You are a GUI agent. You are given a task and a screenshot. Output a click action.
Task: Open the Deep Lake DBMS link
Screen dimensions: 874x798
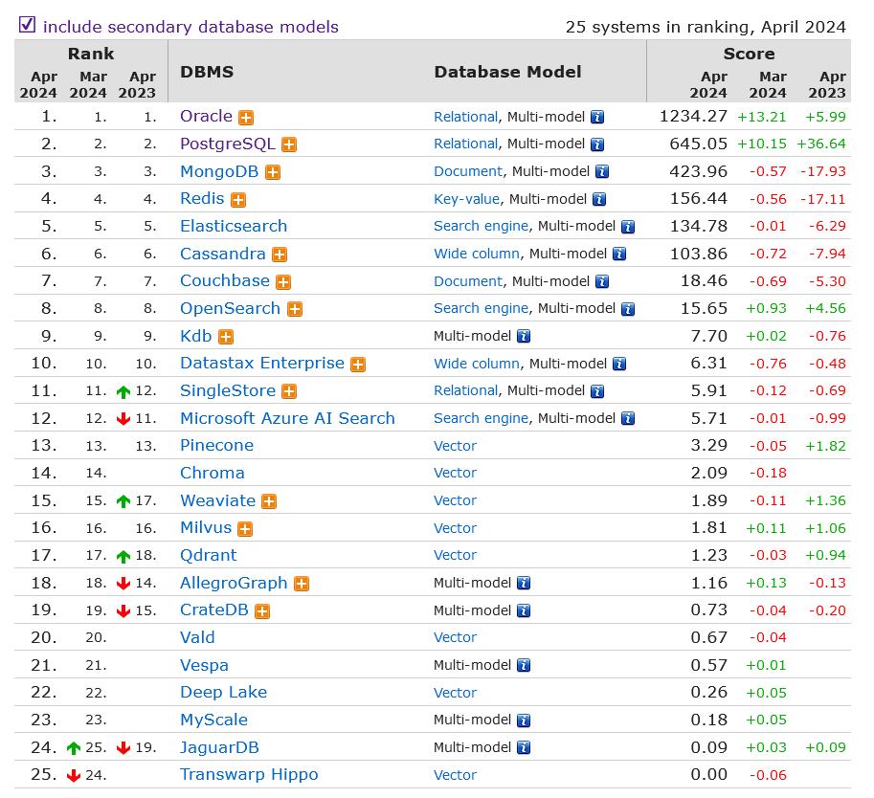pos(223,693)
